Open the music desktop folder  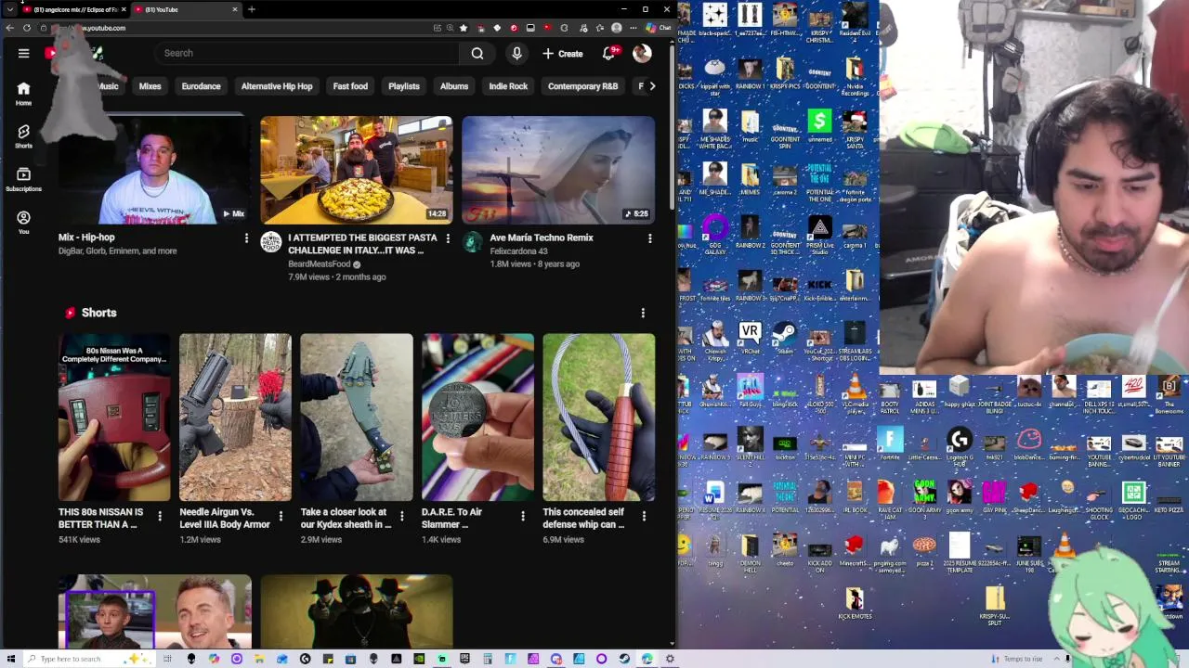point(750,127)
